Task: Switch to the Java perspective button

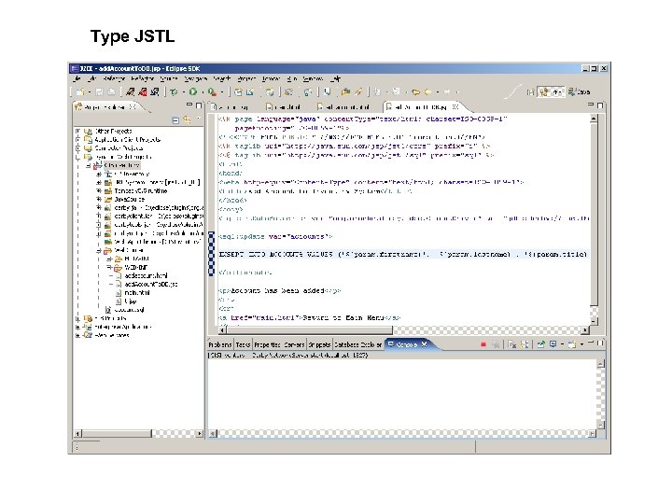Action: click(x=579, y=91)
